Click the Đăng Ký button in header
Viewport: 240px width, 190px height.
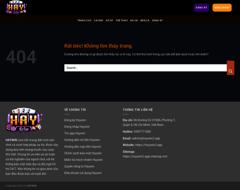(x=201, y=8)
